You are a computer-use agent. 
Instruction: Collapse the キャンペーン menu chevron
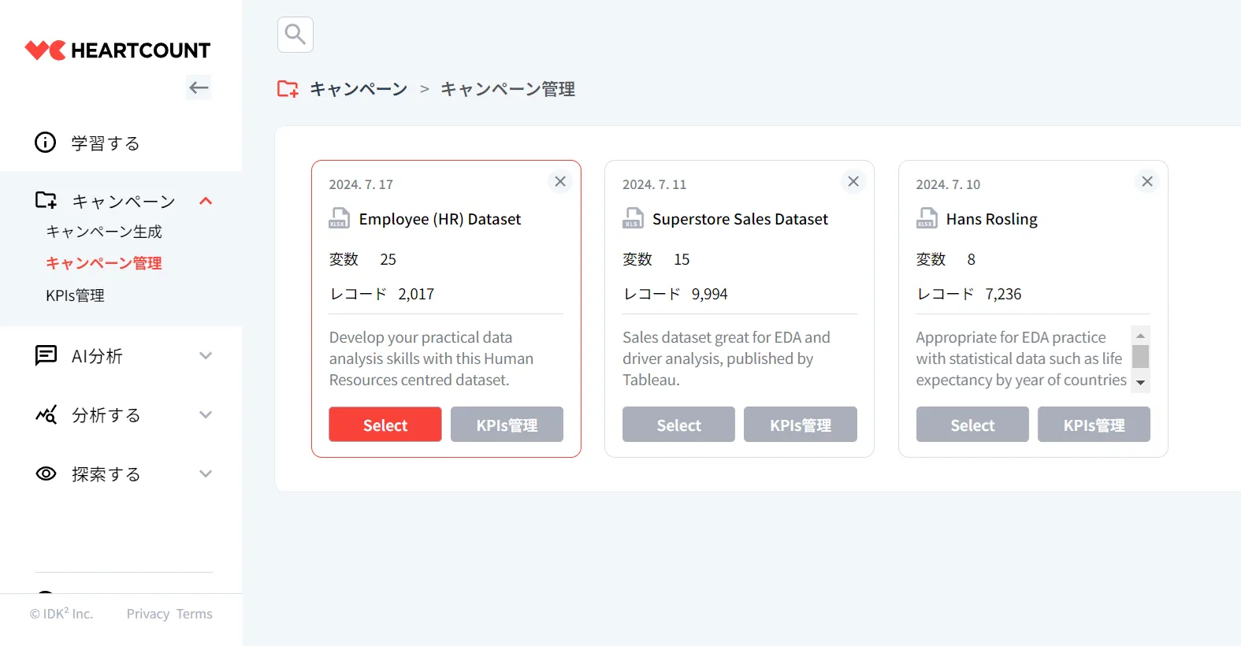click(x=206, y=201)
